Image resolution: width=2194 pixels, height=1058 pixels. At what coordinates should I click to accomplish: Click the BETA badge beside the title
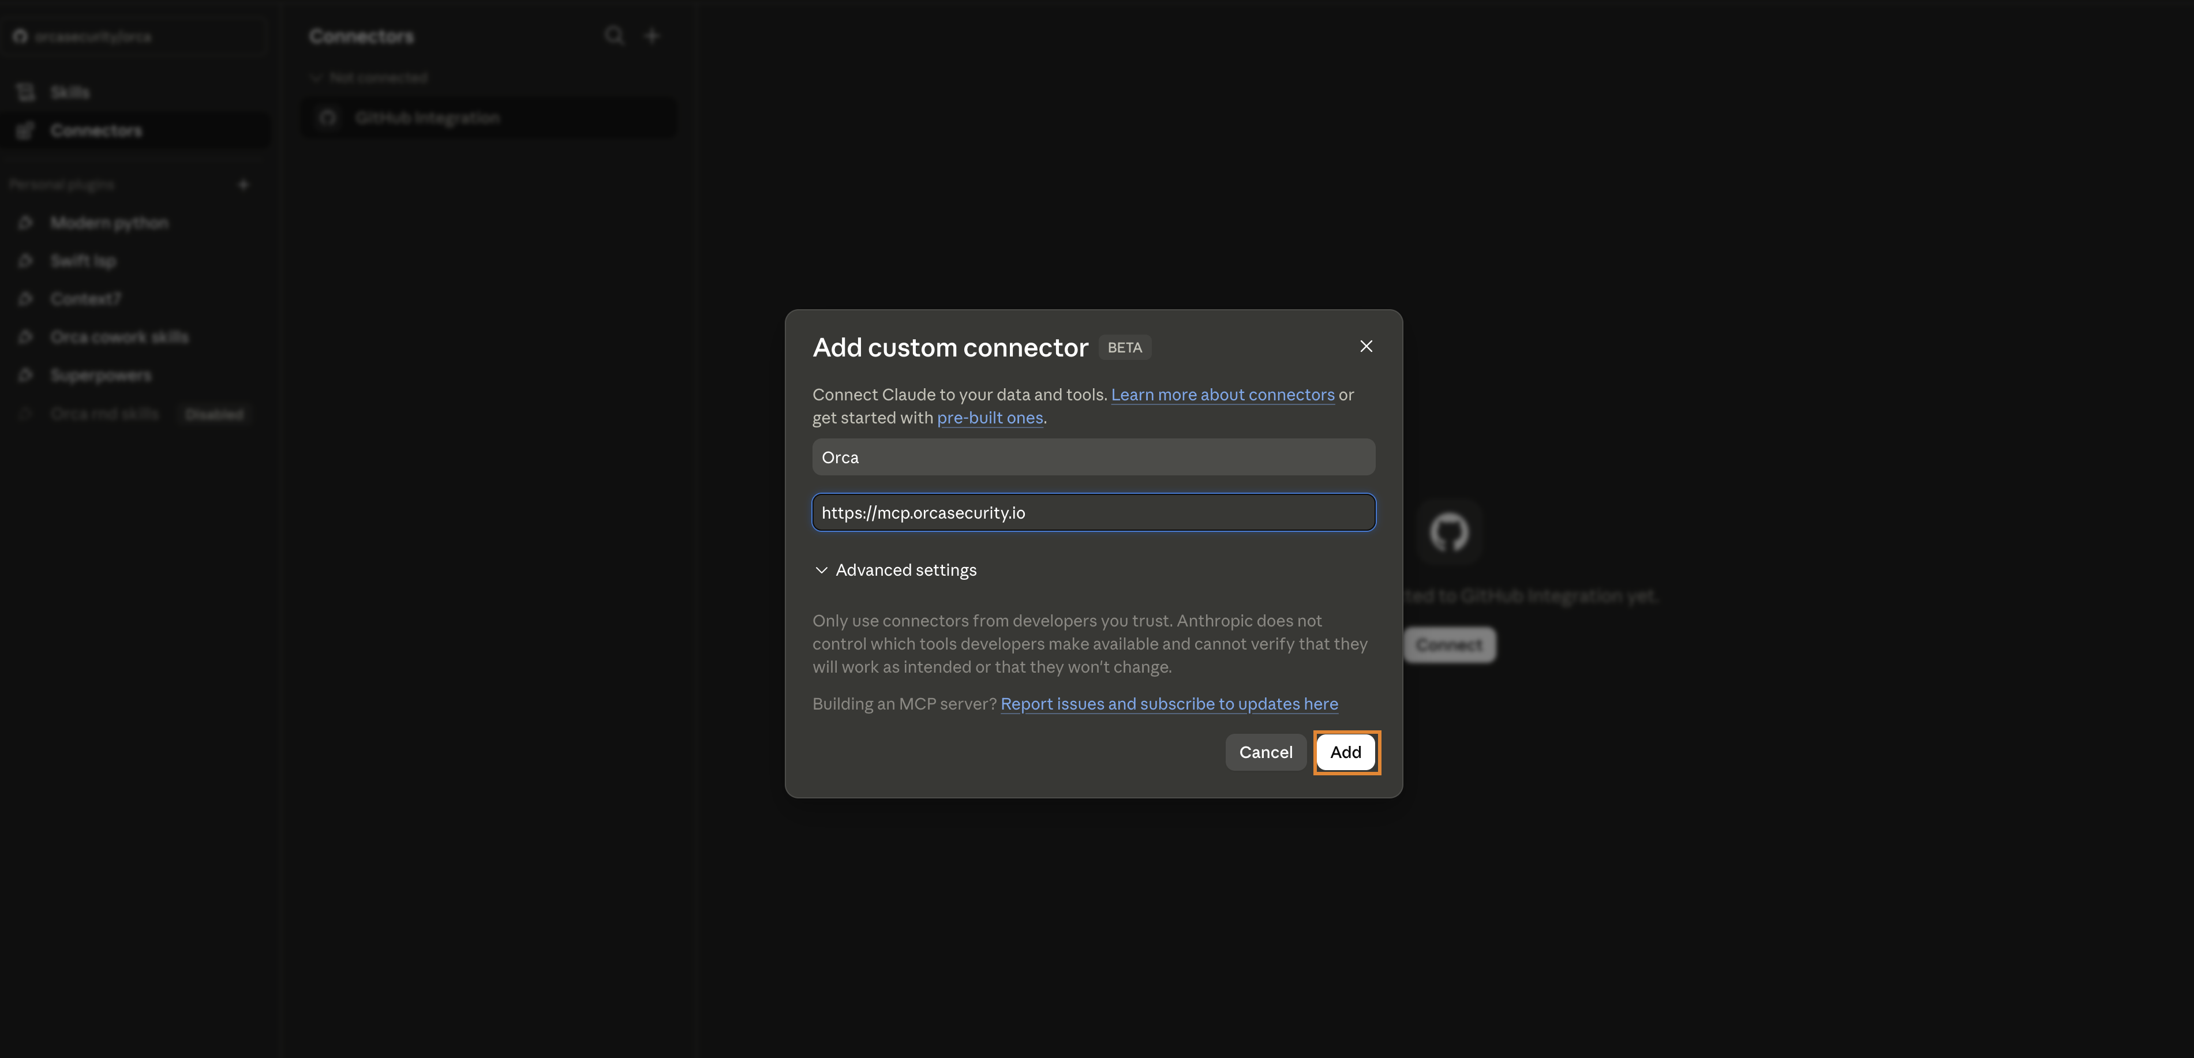[x=1124, y=347]
